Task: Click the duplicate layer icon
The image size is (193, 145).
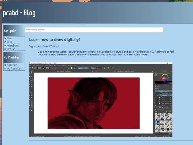Action: point(160,107)
